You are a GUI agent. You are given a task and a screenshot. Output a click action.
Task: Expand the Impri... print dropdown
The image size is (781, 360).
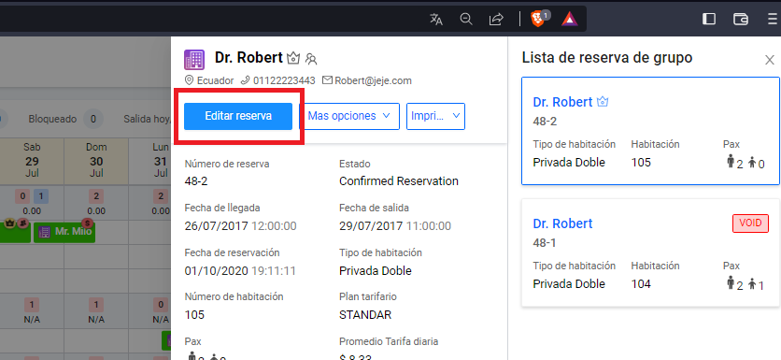coord(436,116)
